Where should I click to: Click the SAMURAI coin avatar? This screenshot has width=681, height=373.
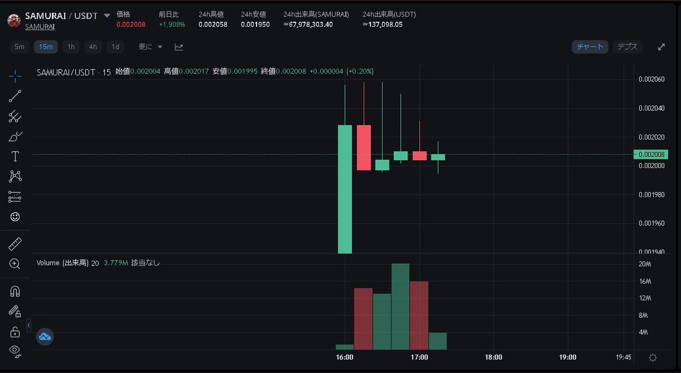[x=14, y=21]
